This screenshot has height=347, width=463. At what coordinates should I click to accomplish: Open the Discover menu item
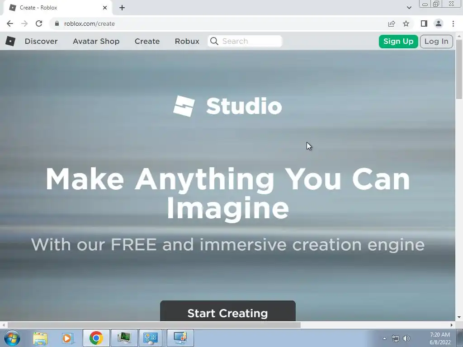(x=41, y=41)
